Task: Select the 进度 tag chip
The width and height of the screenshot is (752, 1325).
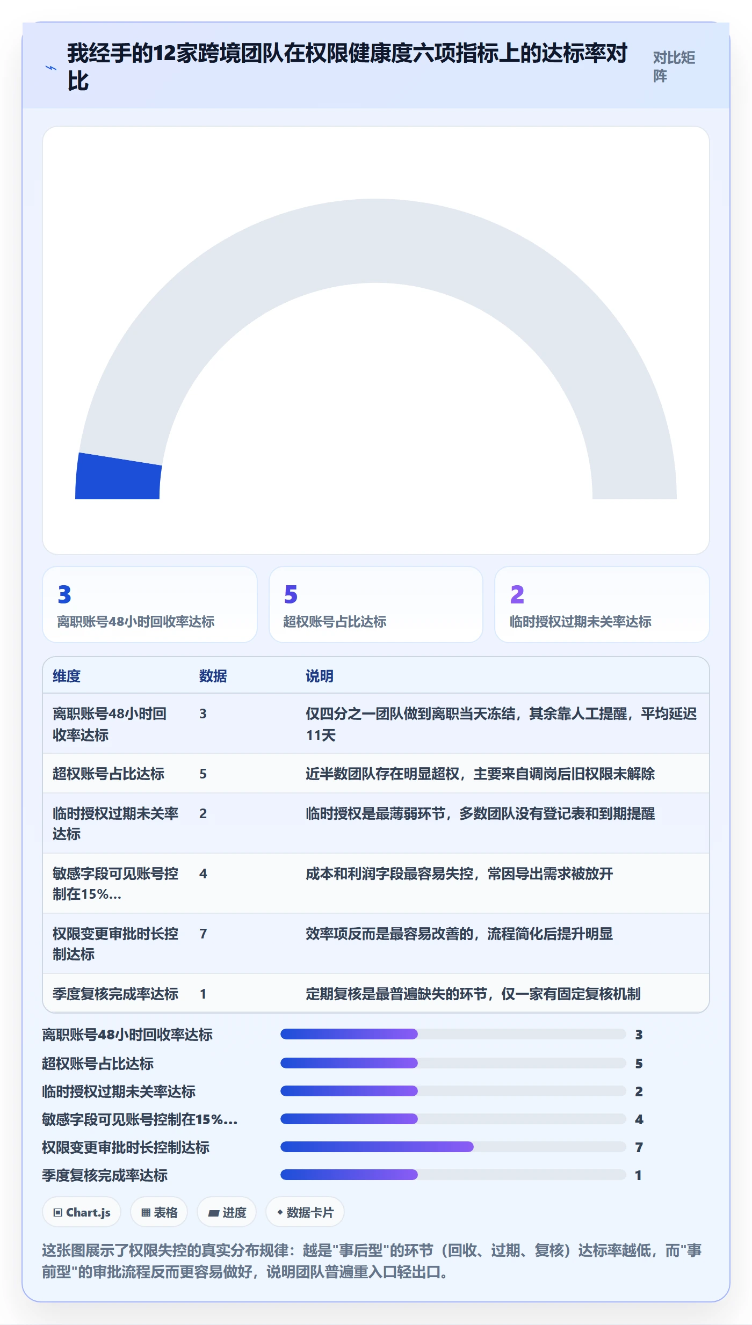Action: click(227, 1212)
